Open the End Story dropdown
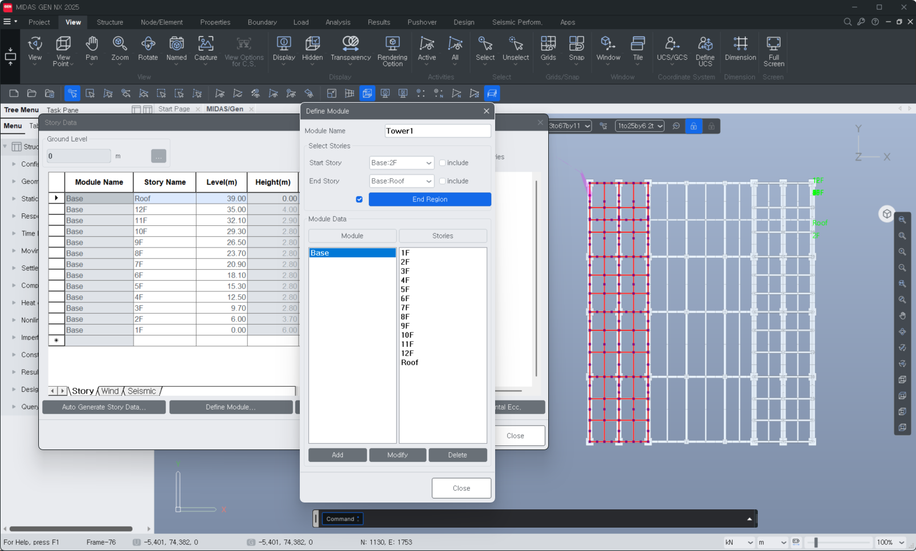This screenshot has width=916, height=551. 401,181
